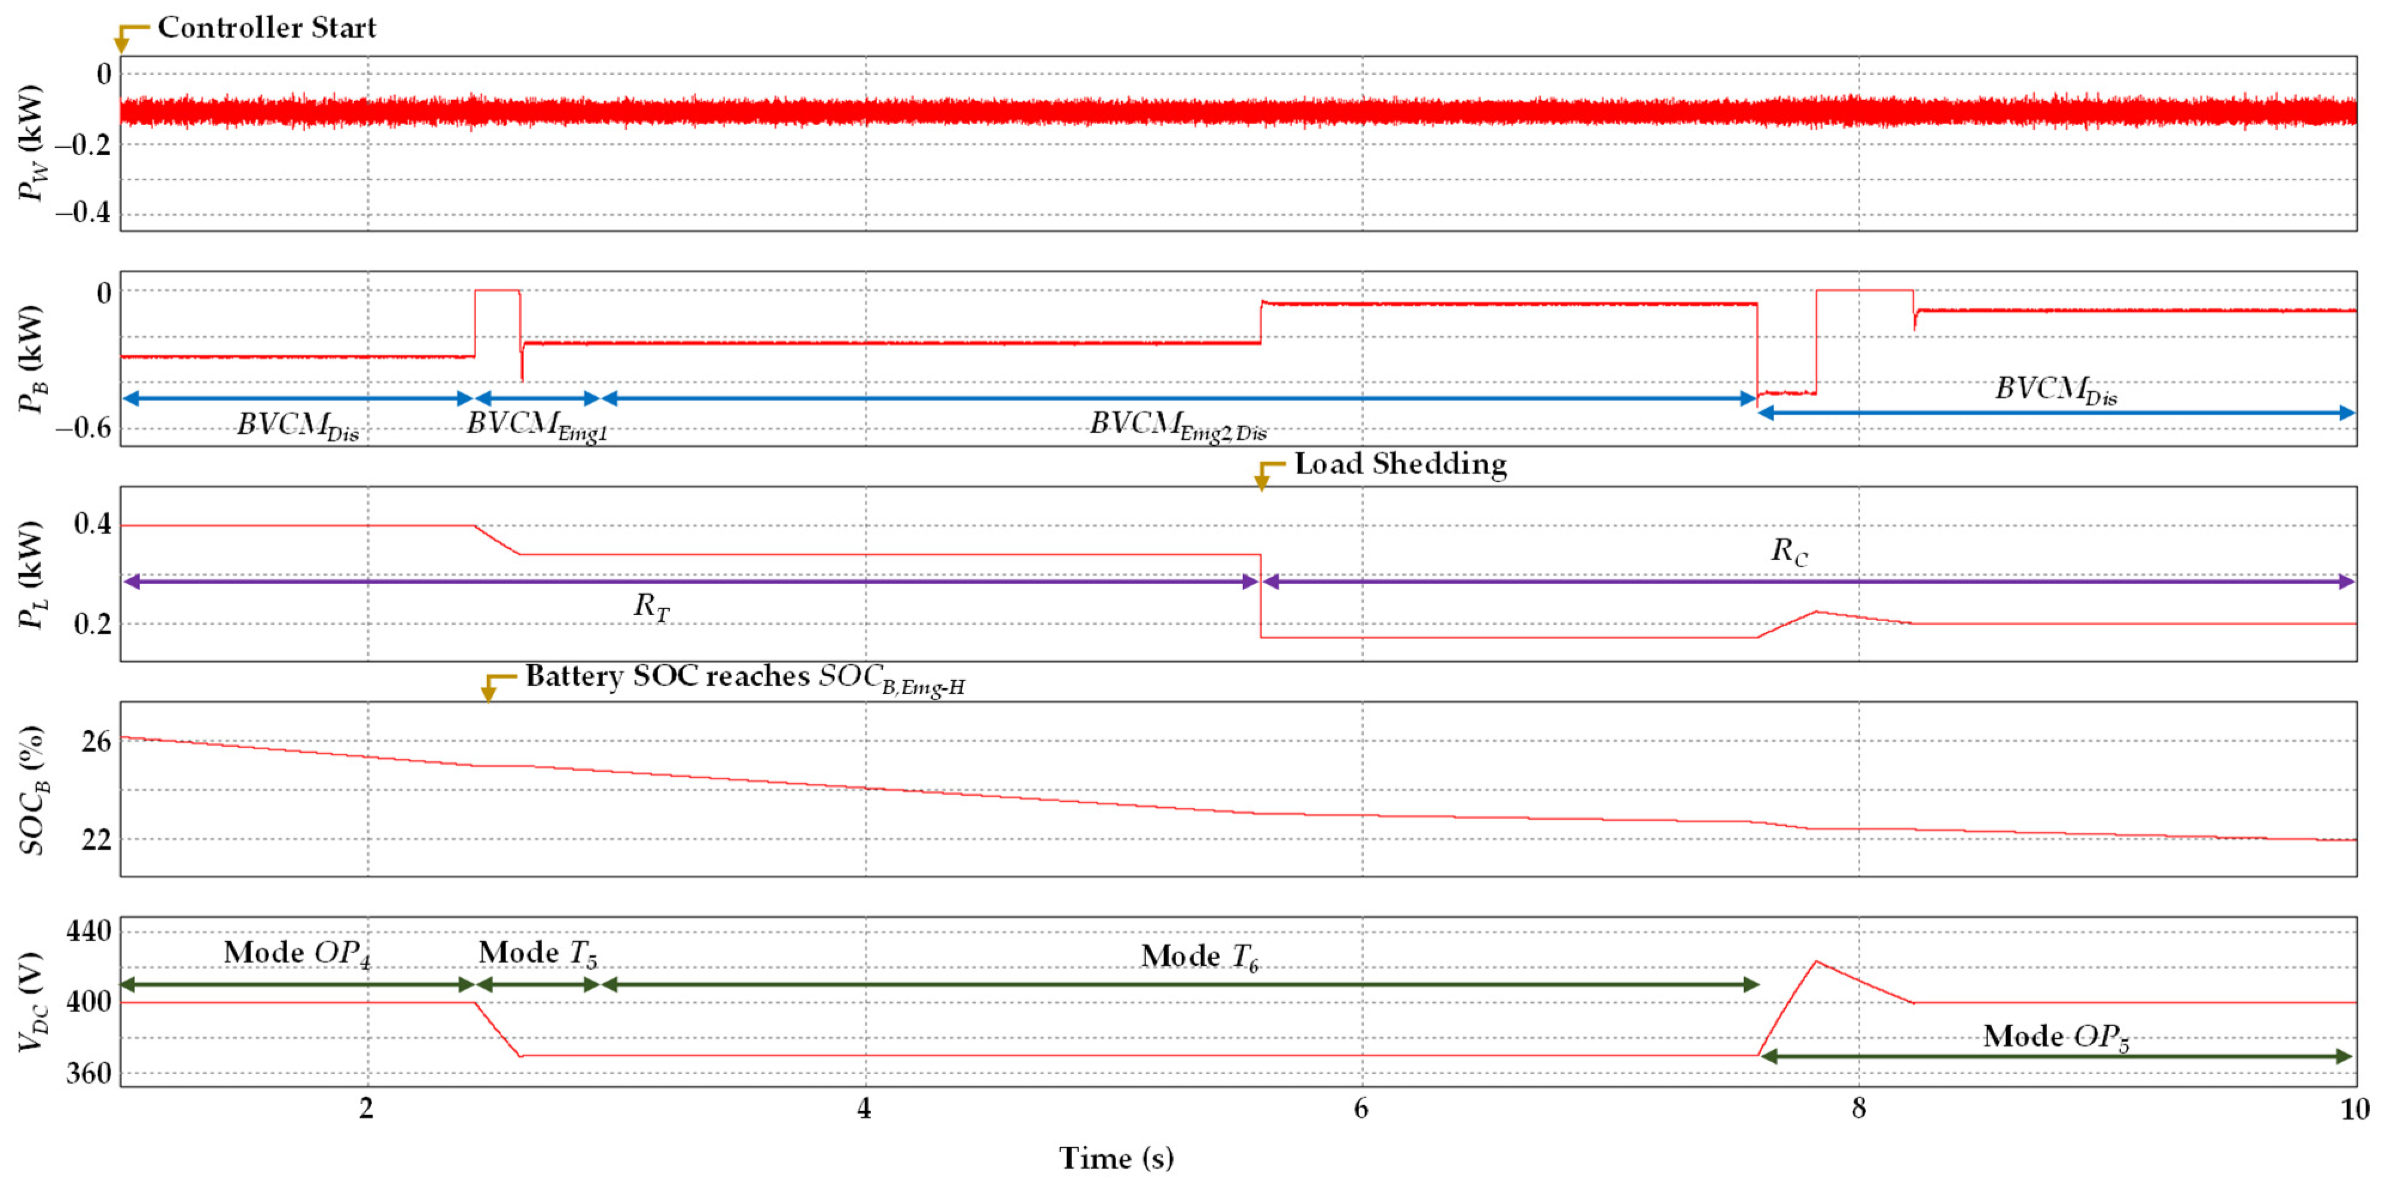Click the BVCM Emg1 label

coord(538,426)
